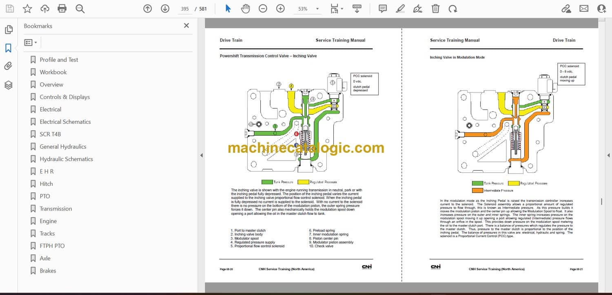The height and width of the screenshot is (295, 612).
Task: Close the Bookmarks panel
Action: point(186,26)
